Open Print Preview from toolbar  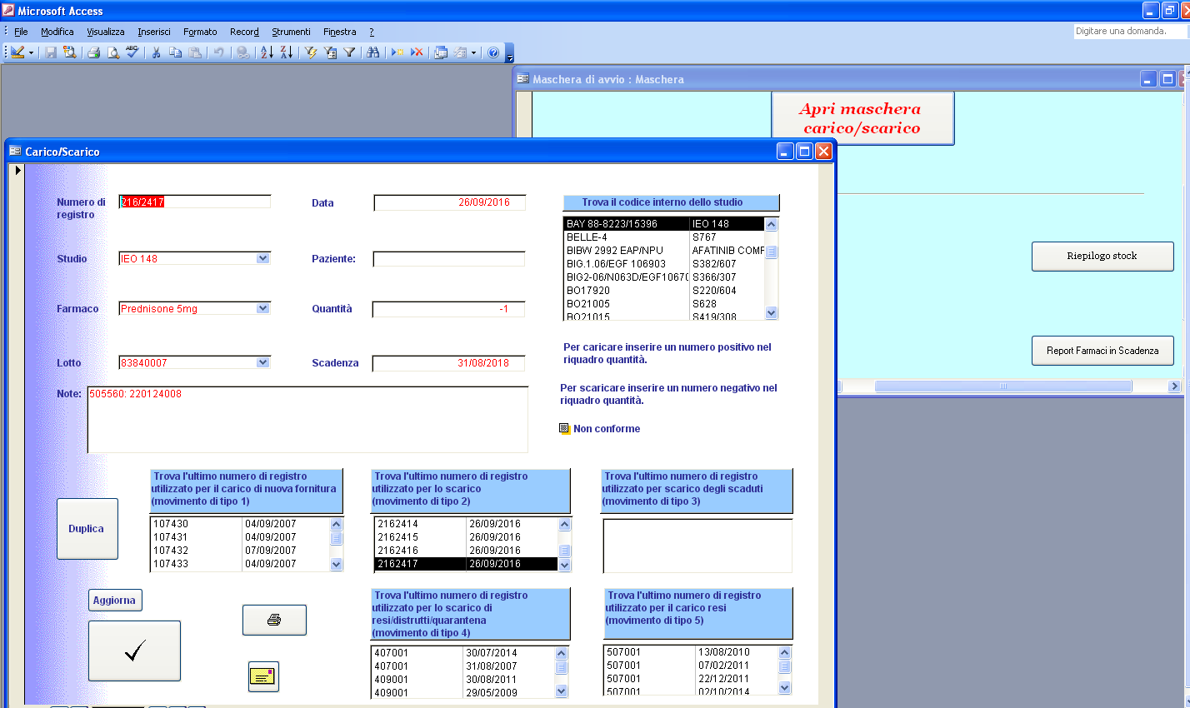(113, 52)
